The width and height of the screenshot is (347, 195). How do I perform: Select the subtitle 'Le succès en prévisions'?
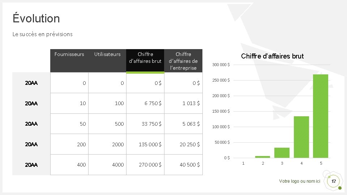click(42, 34)
